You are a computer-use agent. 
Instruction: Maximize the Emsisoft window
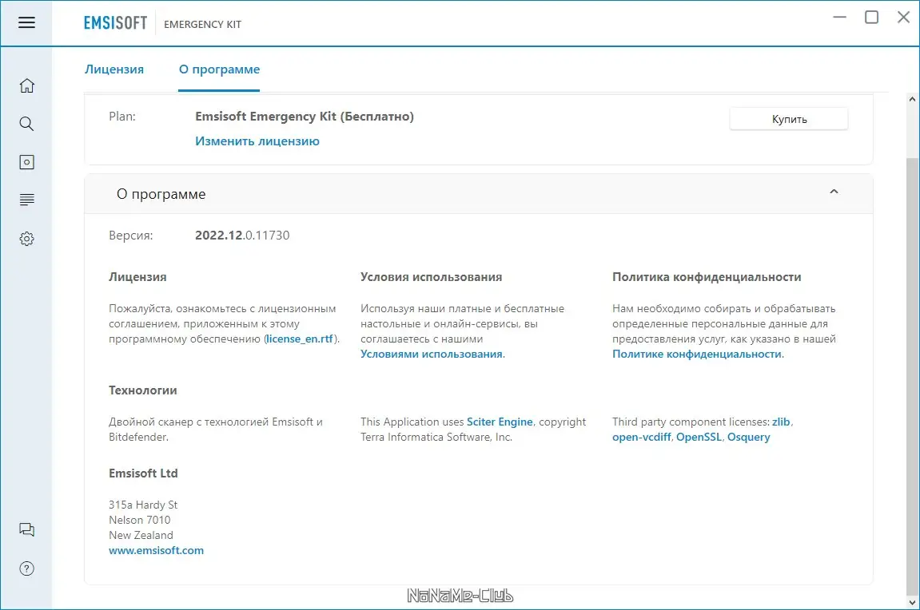[872, 17]
